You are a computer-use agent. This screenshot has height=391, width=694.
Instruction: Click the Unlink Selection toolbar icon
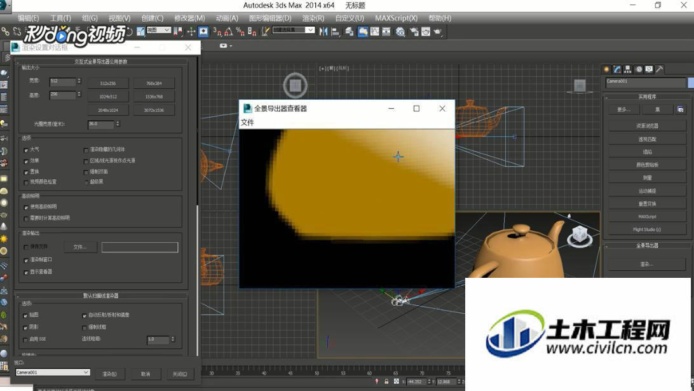point(17,31)
